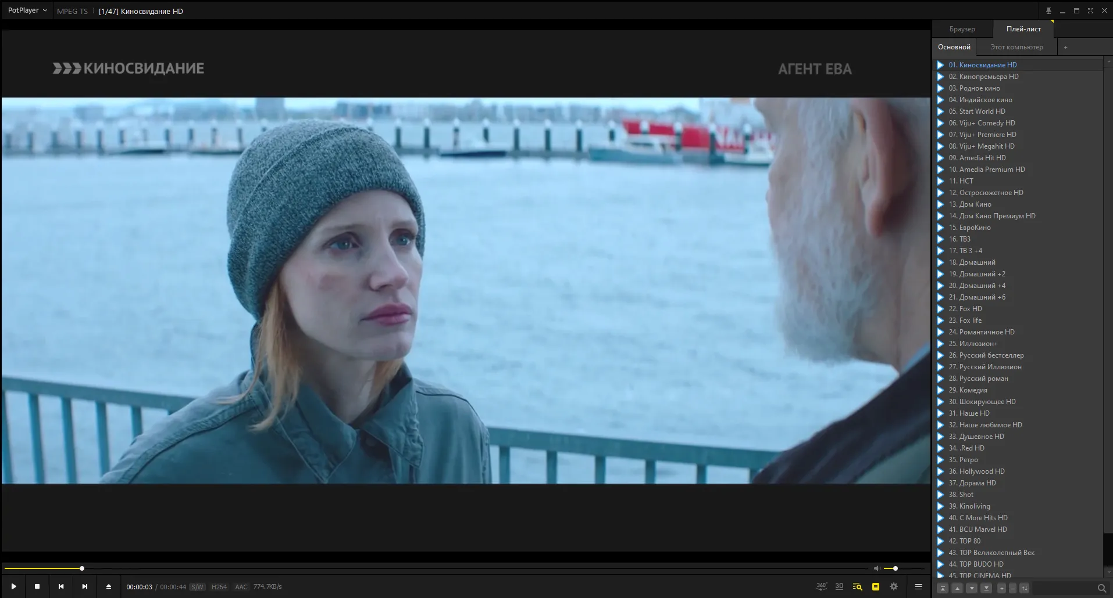The width and height of the screenshot is (1113, 598).
Task: Move the selected playlist item up
Action: [958, 588]
